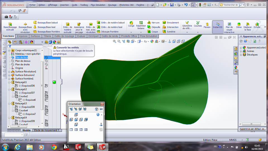
Task: Toggle View Selector cube in Orientation
Action: click(x=97, y=109)
